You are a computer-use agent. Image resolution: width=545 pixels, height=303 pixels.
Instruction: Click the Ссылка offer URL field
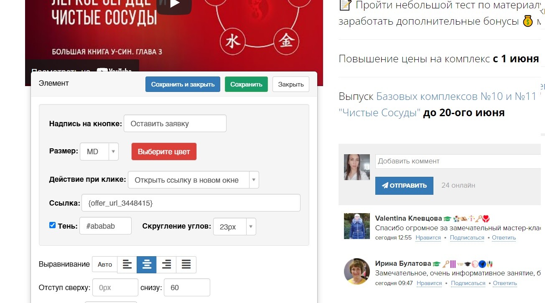[191, 203]
